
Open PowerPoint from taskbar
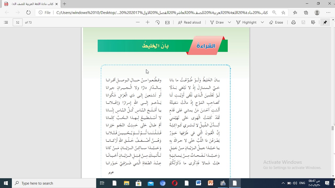coord(210,183)
